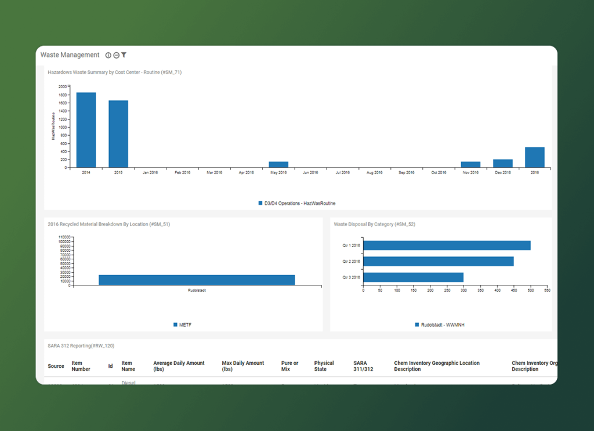This screenshot has width=594, height=431.
Task: Click the filter icon in the dashboard header
Action: click(125, 55)
